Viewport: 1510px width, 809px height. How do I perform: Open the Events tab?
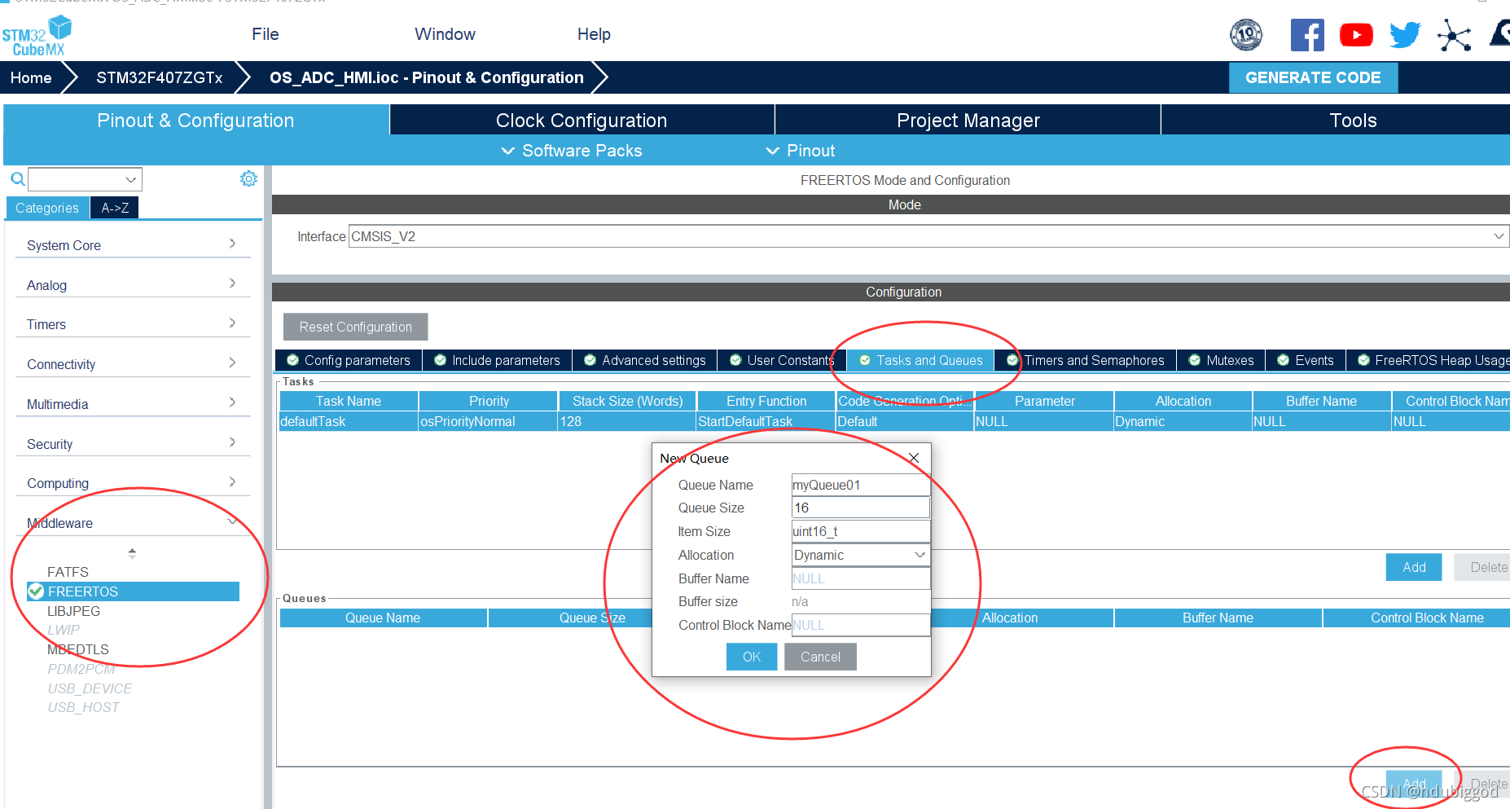pos(1306,360)
